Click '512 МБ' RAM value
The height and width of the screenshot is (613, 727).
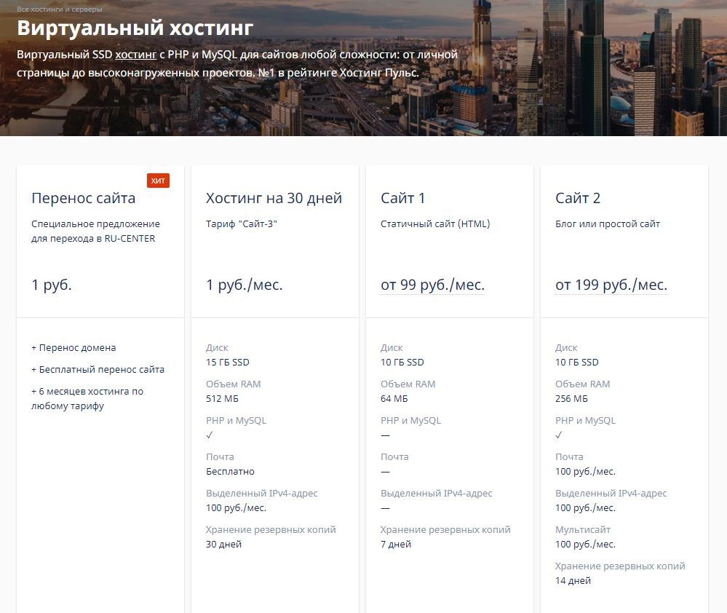click(222, 399)
